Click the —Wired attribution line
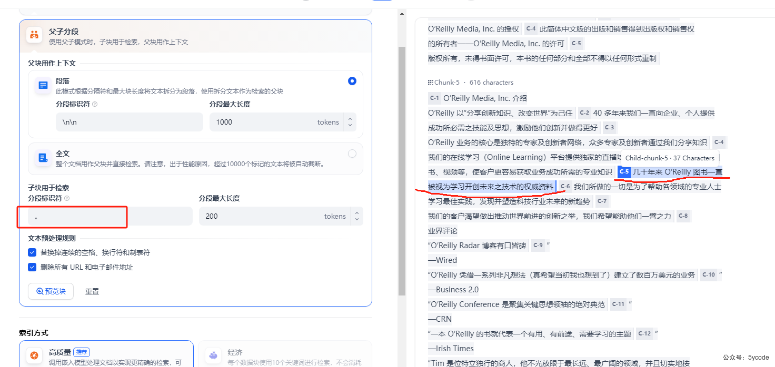The width and height of the screenshot is (775, 367). (442, 260)
